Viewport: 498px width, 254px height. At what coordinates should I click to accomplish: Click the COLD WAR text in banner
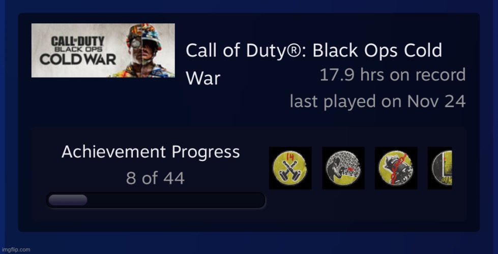[x=78, y=59]
